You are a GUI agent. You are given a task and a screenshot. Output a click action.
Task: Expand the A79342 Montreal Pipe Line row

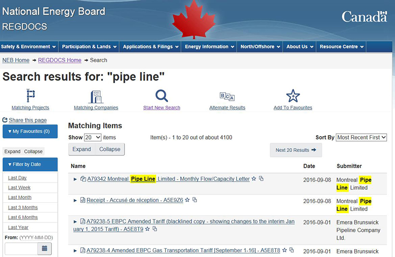[75, 179]
